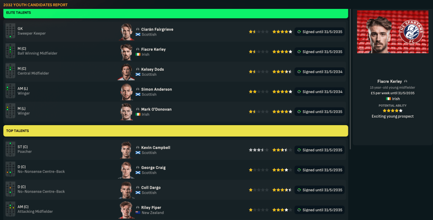Open Coll Dargo's player profile link
Viewport: 433px width, 220px height.
point(151,187)
